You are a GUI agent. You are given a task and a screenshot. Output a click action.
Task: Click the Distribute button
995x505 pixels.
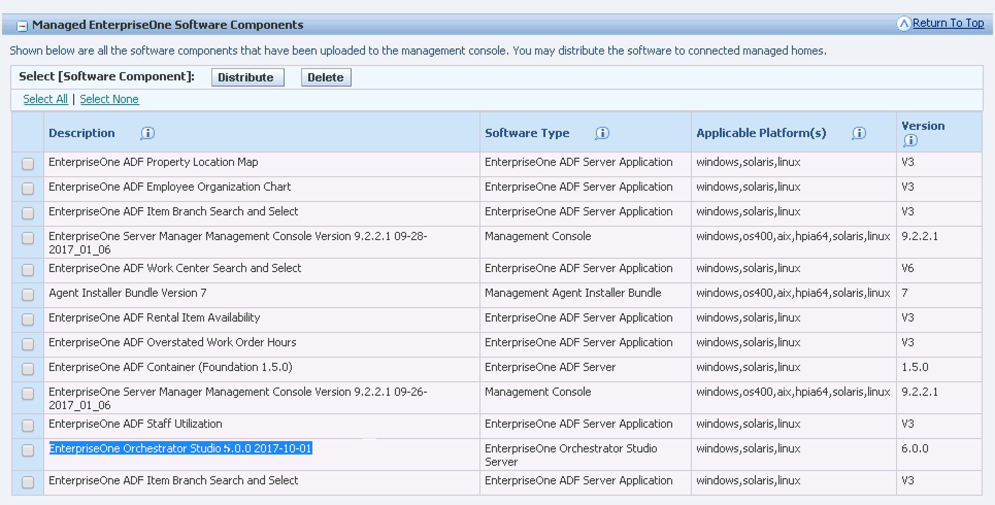[x=247, y=77]
